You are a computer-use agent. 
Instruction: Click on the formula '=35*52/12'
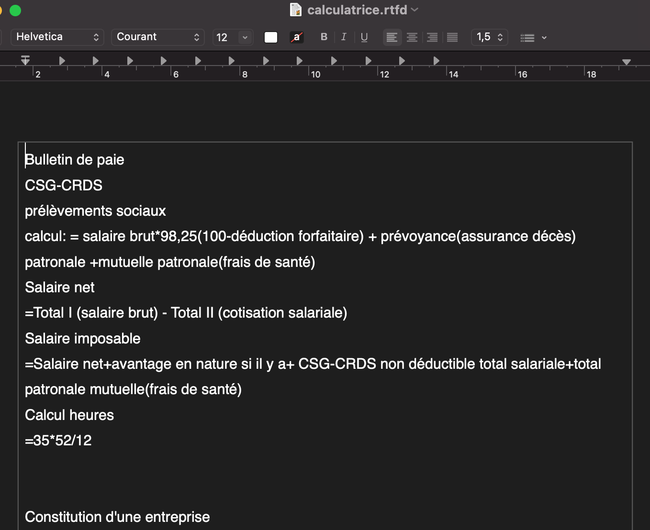[58, 441]
